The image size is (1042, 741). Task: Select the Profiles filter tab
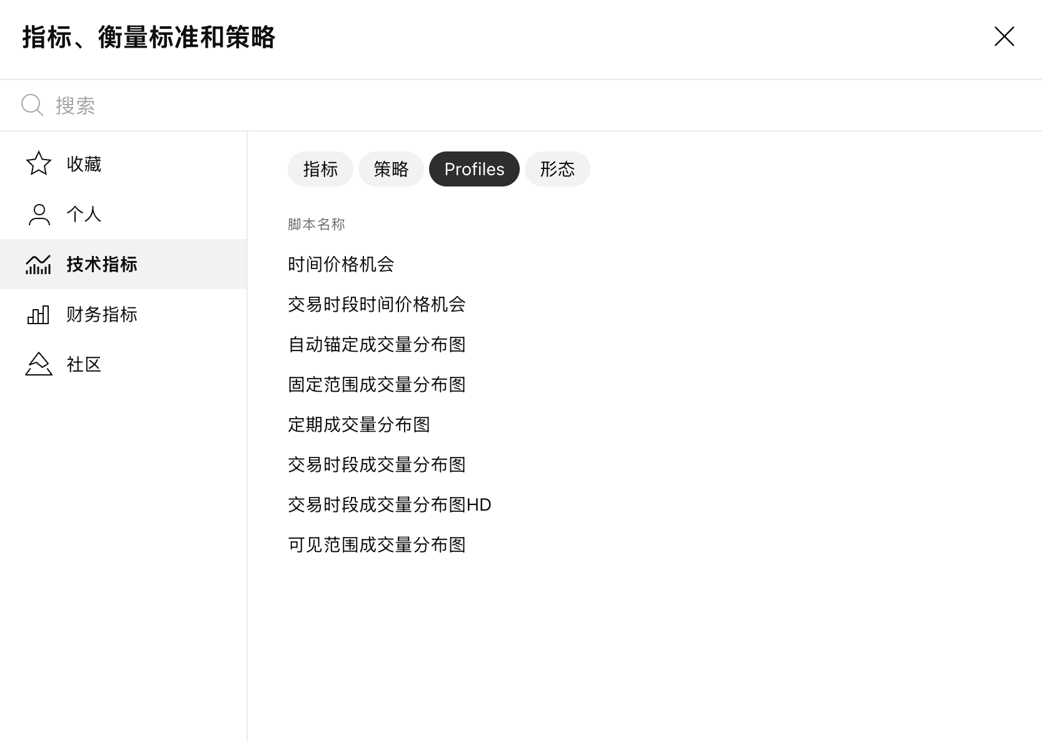(x=474, y=169)
